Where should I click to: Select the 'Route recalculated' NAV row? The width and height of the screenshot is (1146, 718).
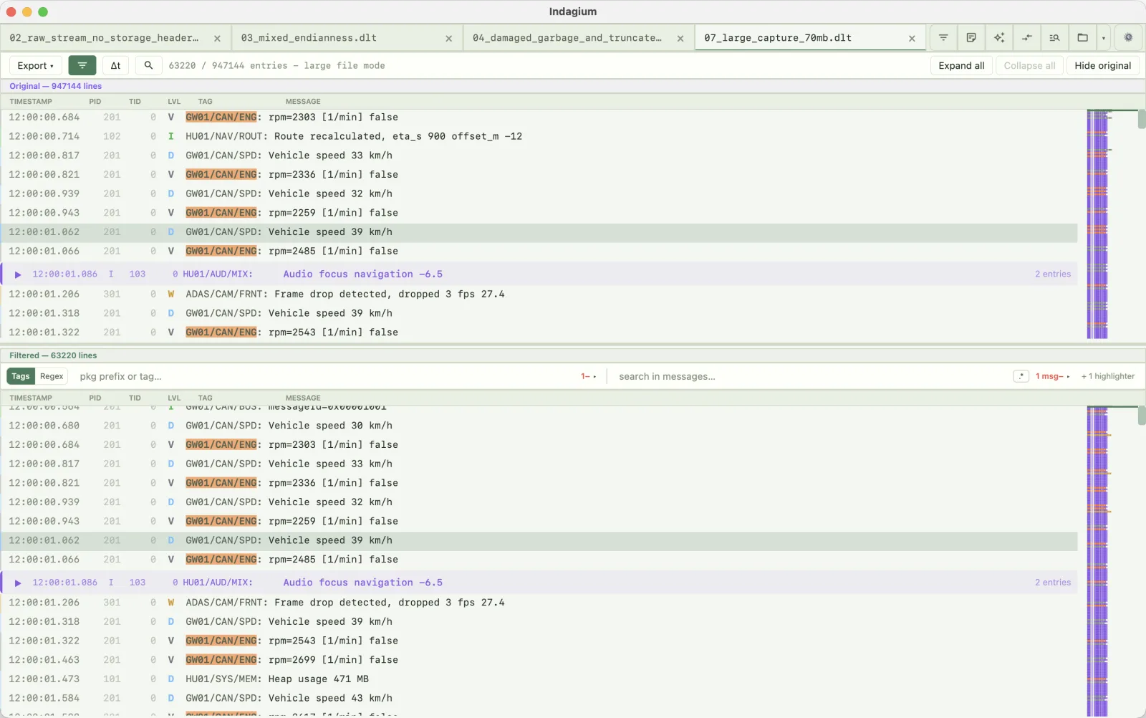[539, 136]
